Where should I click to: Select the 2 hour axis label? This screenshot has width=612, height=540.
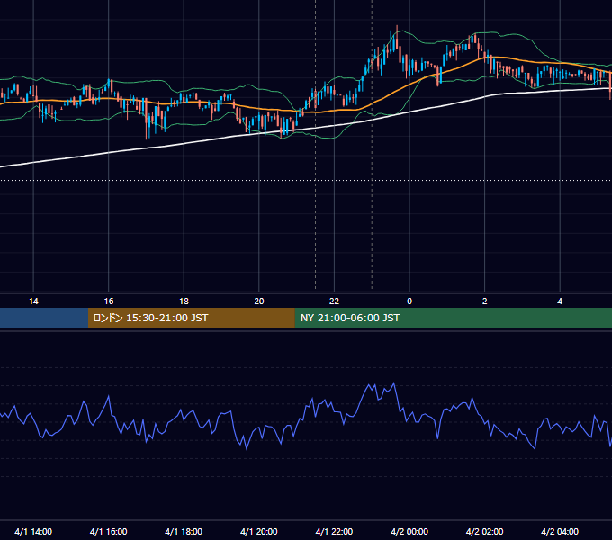tap(485, 301)
